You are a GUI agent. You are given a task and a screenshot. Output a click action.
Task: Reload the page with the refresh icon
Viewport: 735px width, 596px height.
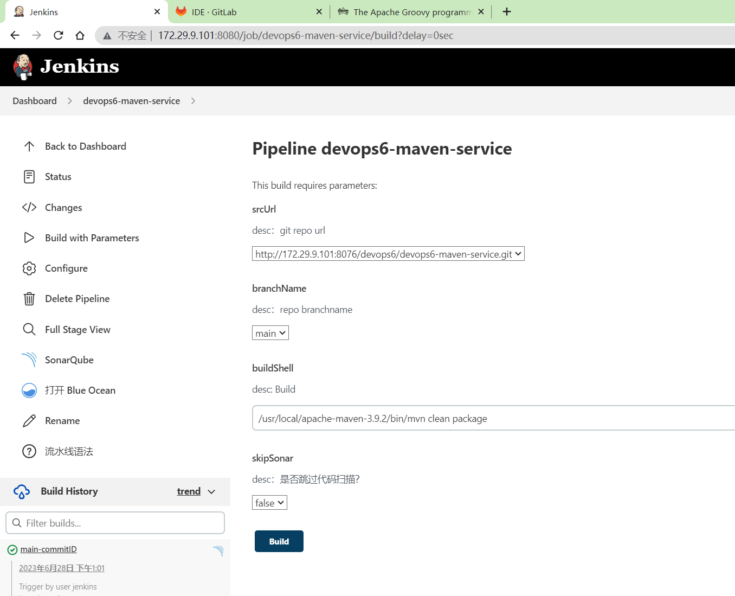(x=59, y=35)
